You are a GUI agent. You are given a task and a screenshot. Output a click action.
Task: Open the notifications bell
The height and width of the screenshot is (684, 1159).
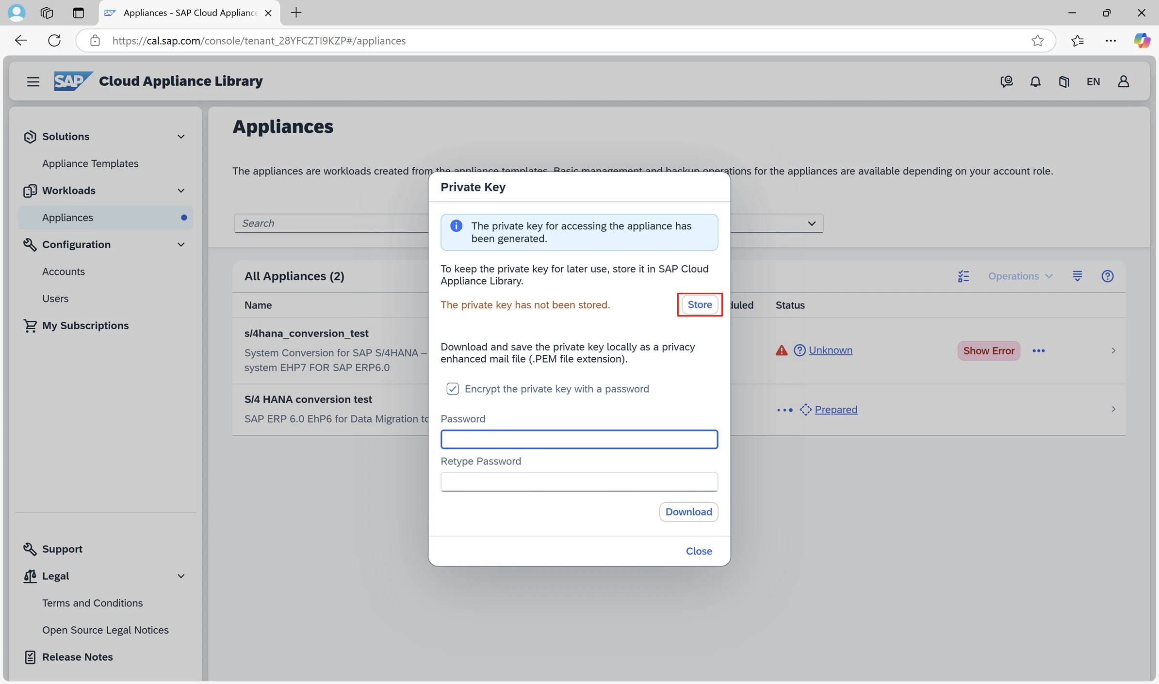[x=1035, y=81]
